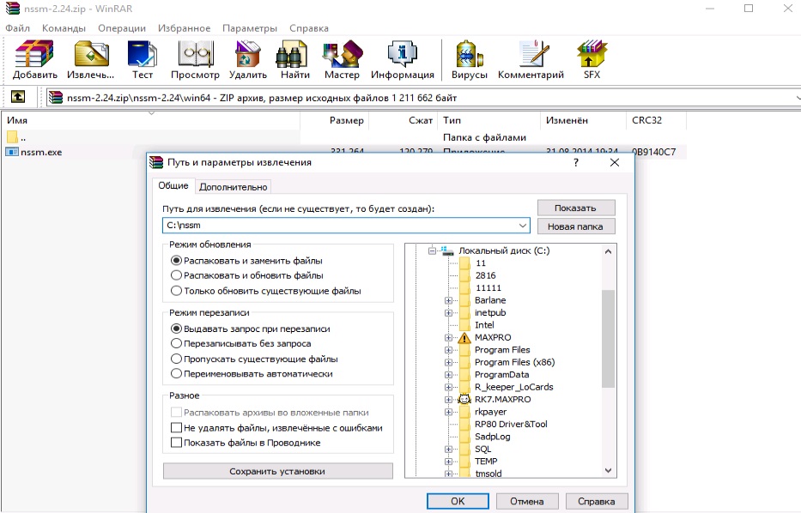Enable 'Не удалять файлы, извлечённые с ошибками'
This screenshot has height=513, width=801.
[176, 427]
